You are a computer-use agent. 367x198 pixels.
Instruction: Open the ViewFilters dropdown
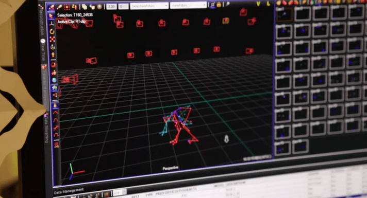tap(189, 5)
